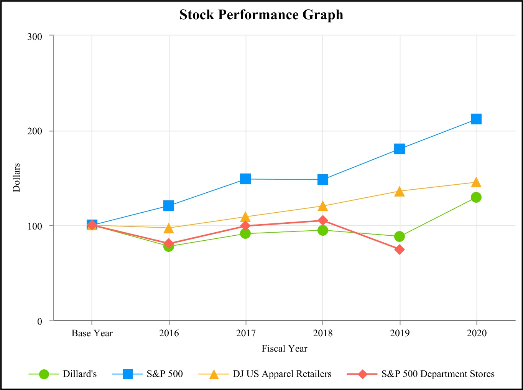The image size is (523, 390).
Task: Select the S&P 500 blue square at 2017
Action: pyautogui.click(x=245, y=179)
